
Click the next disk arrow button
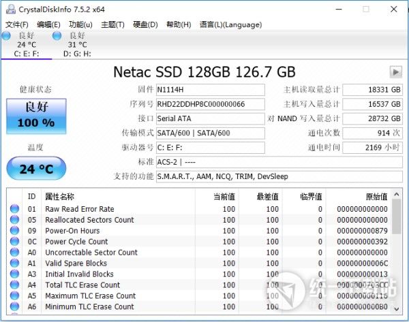[x=395, y=72]
